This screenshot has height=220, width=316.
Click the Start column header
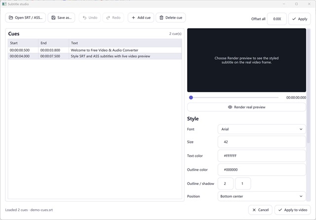(23, 43)
